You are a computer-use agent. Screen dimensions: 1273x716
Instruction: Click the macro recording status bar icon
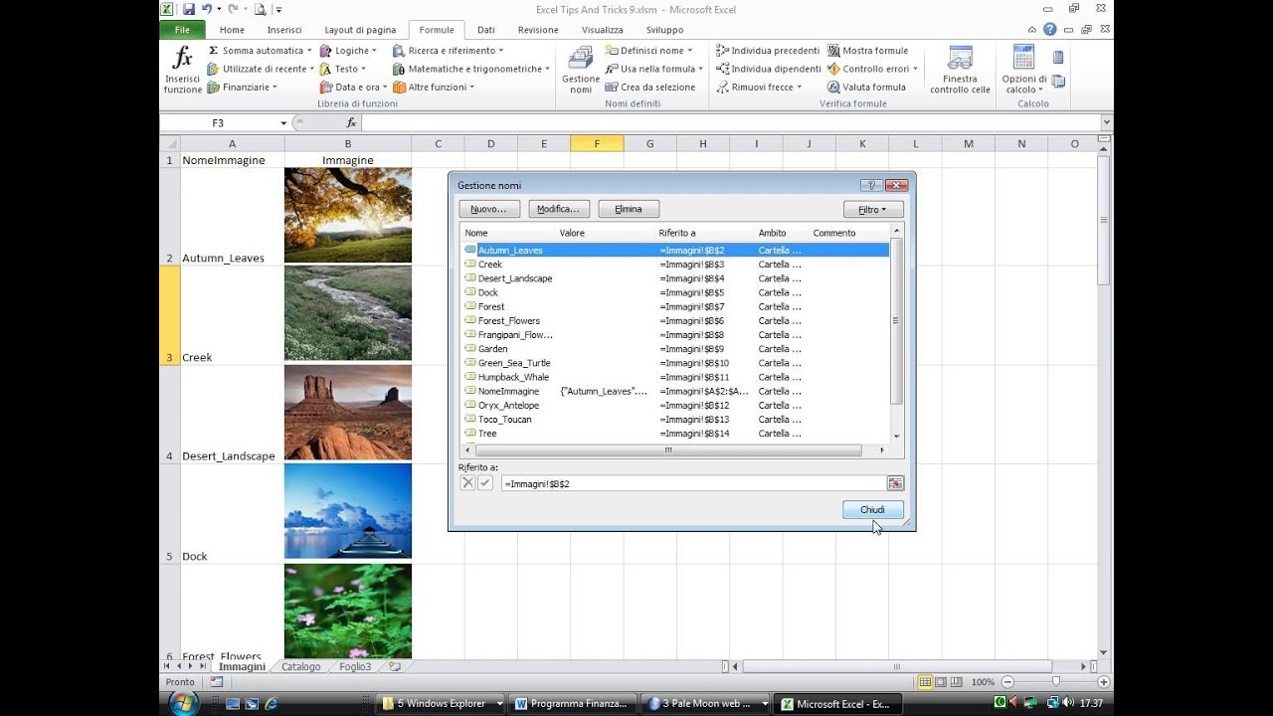(x=217, y=682)
